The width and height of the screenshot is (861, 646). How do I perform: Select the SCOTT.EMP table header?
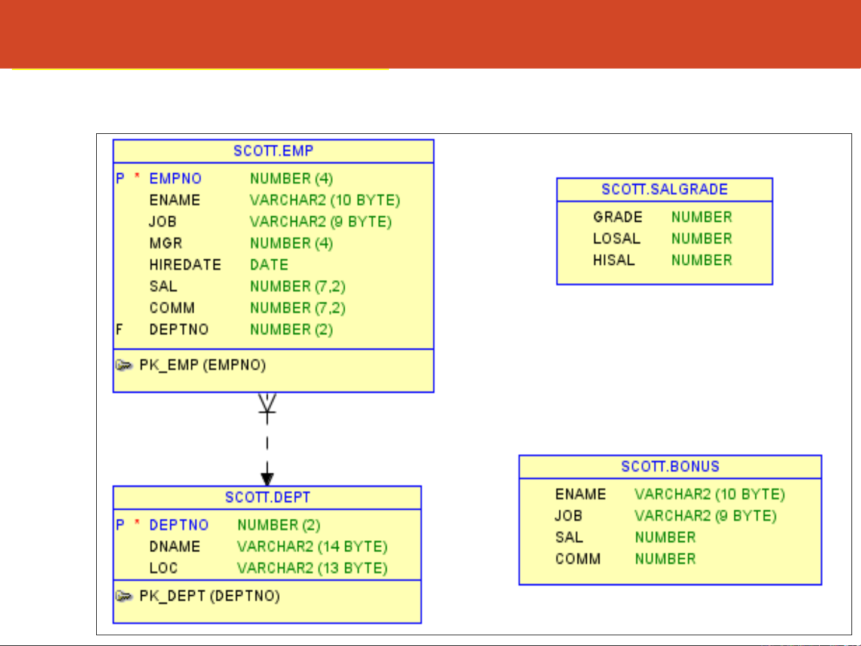[273, 151]
